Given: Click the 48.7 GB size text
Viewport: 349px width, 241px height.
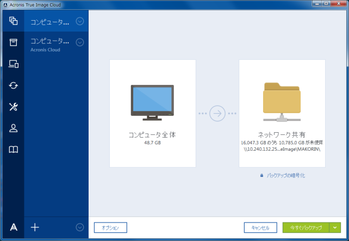Looking at the screenshot, I should 152,143.
